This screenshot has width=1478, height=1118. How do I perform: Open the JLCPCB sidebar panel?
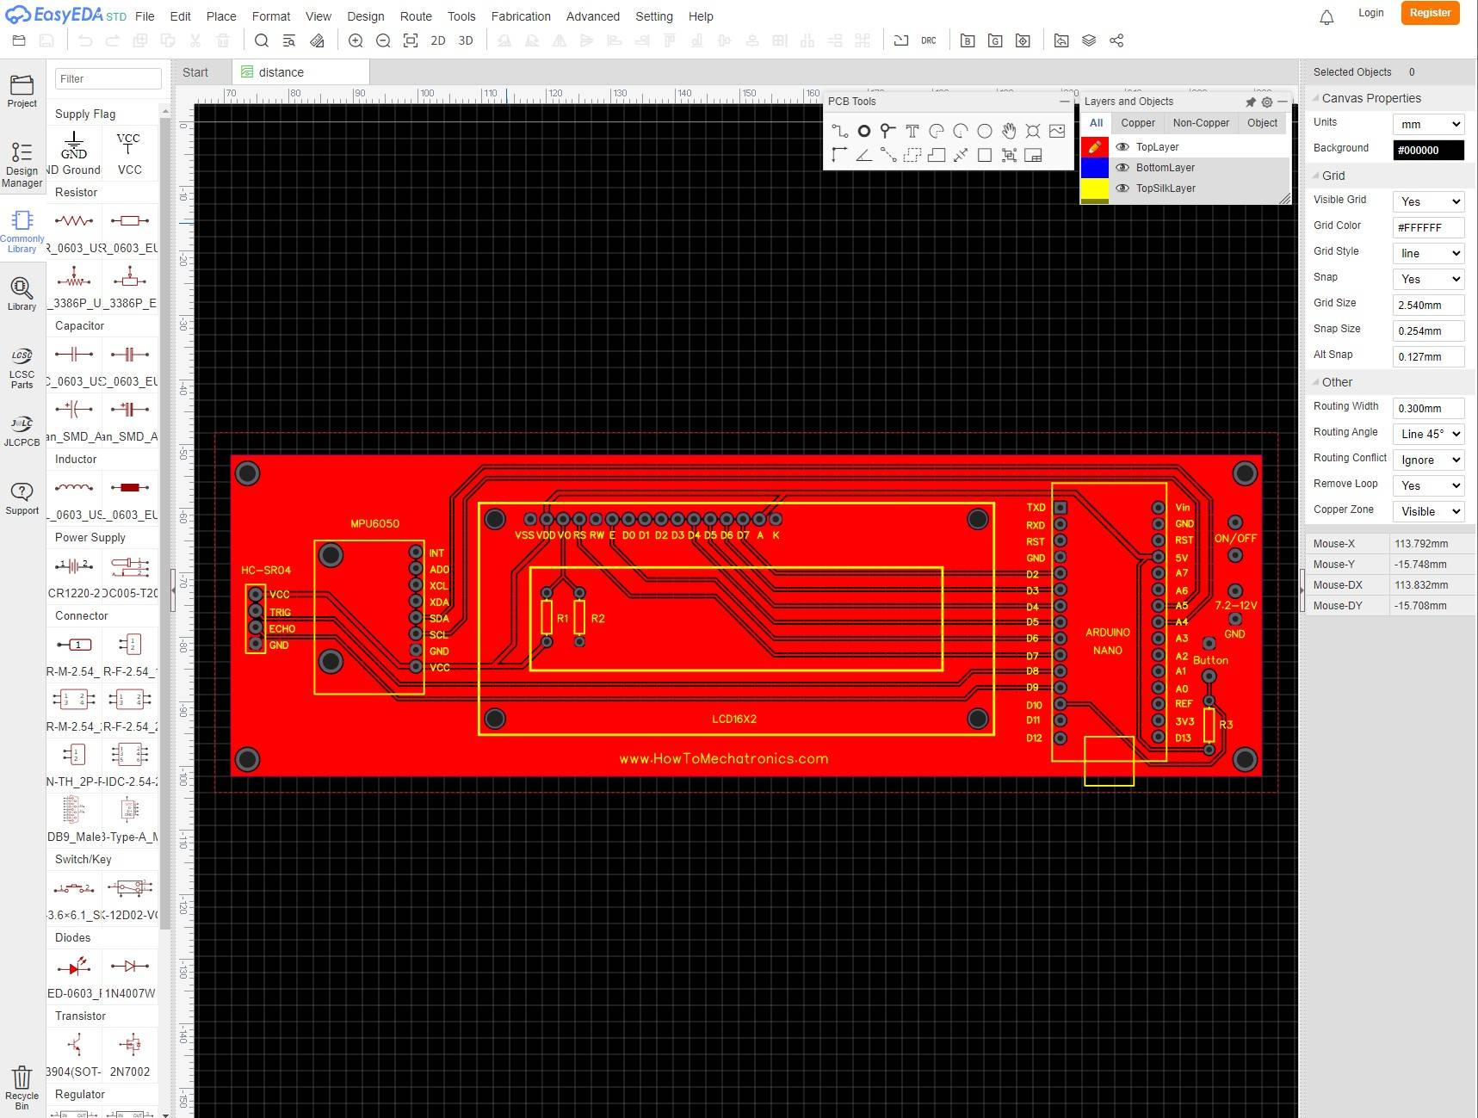pos(22,428)
